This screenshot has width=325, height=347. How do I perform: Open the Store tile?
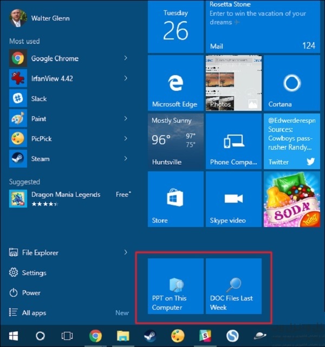(175, 199)
